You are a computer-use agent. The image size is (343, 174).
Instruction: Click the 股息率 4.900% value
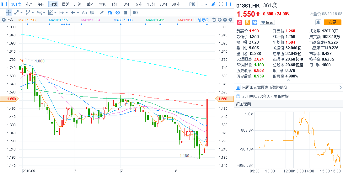point(292,76)
